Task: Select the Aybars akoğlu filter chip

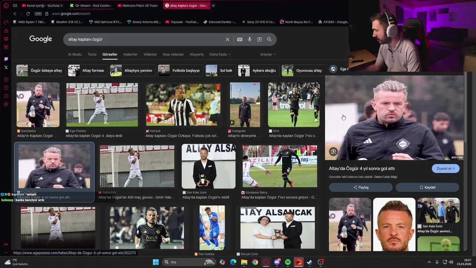Action: pyautogui.click(x=258, y=70)
